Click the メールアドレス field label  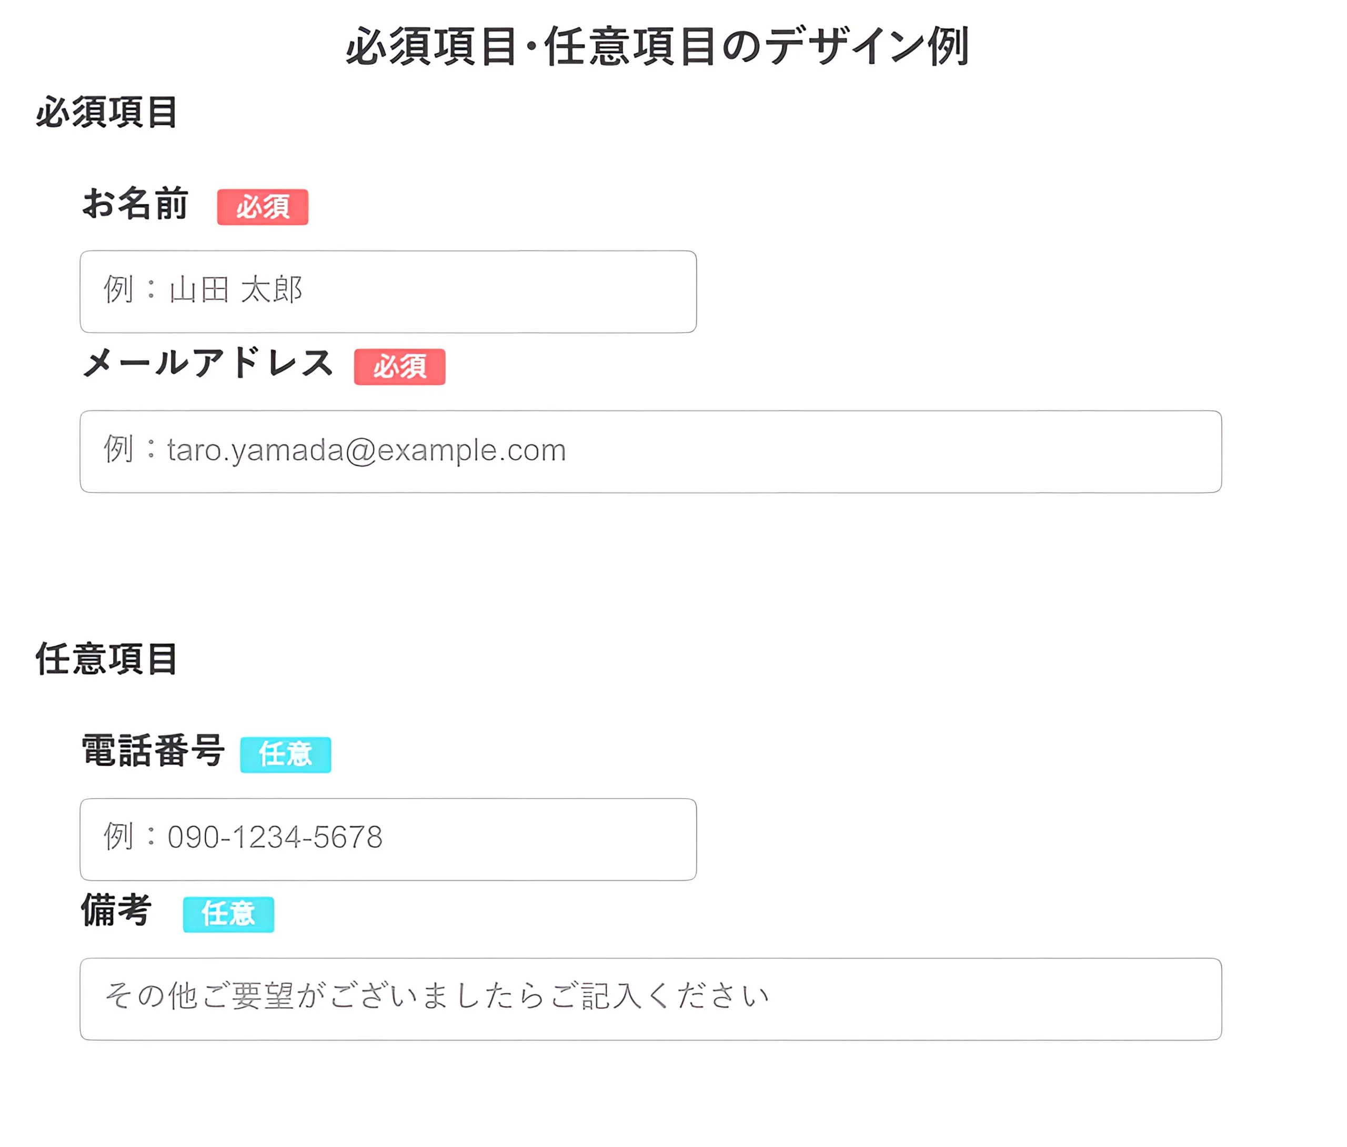[207, 363]
